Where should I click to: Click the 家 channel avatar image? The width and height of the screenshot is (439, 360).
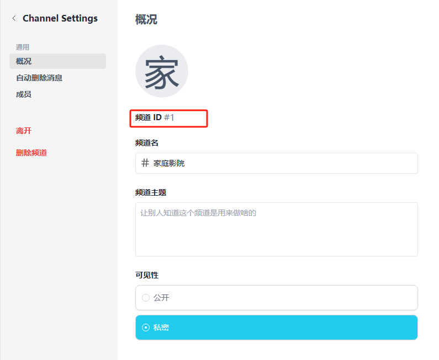click(162, 71)
